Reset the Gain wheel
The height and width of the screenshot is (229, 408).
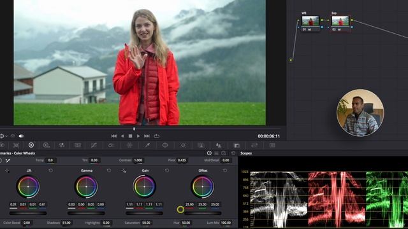tap(167, 170)
